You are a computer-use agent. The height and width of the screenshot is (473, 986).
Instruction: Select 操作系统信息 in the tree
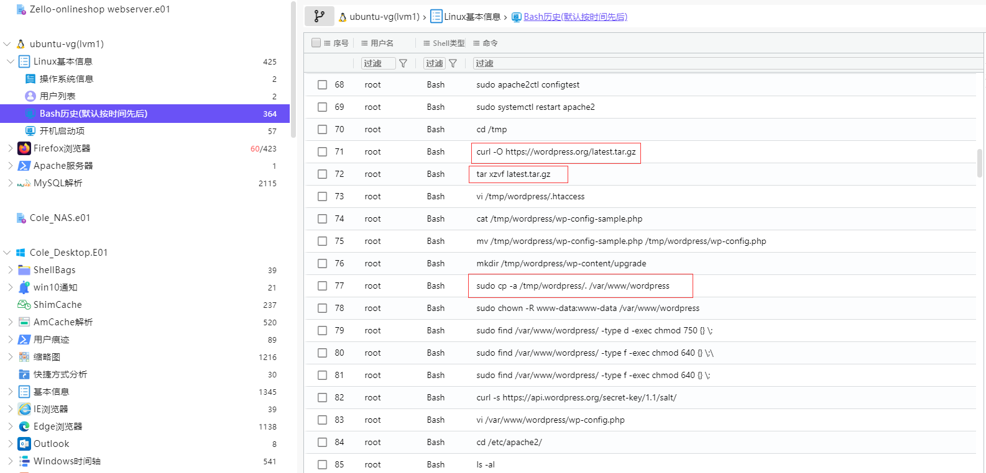click(x=66, y=79)
